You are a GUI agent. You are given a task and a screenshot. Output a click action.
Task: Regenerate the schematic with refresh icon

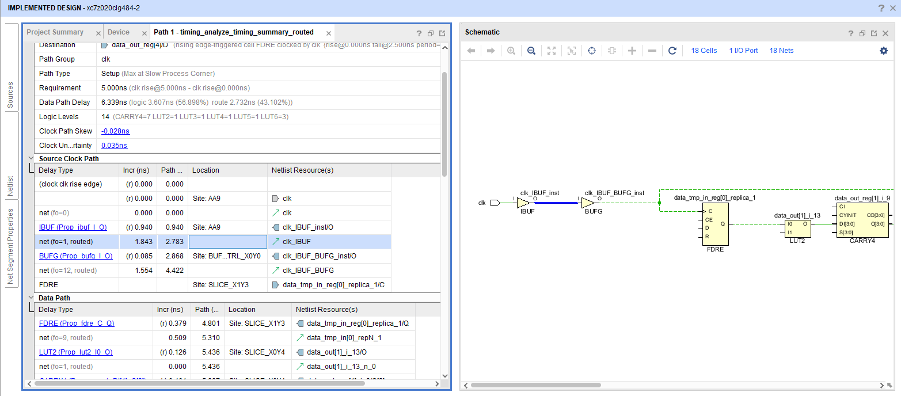coord(672,51)
